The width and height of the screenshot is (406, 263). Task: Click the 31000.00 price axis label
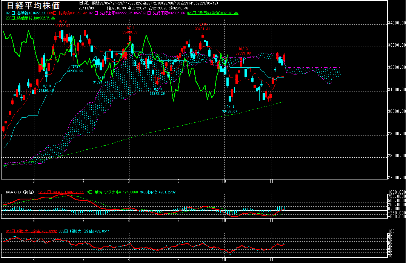point(397,90)
